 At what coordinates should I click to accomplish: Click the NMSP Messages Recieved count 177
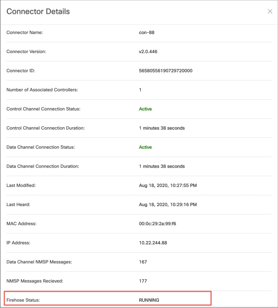[x=143, y=281]
